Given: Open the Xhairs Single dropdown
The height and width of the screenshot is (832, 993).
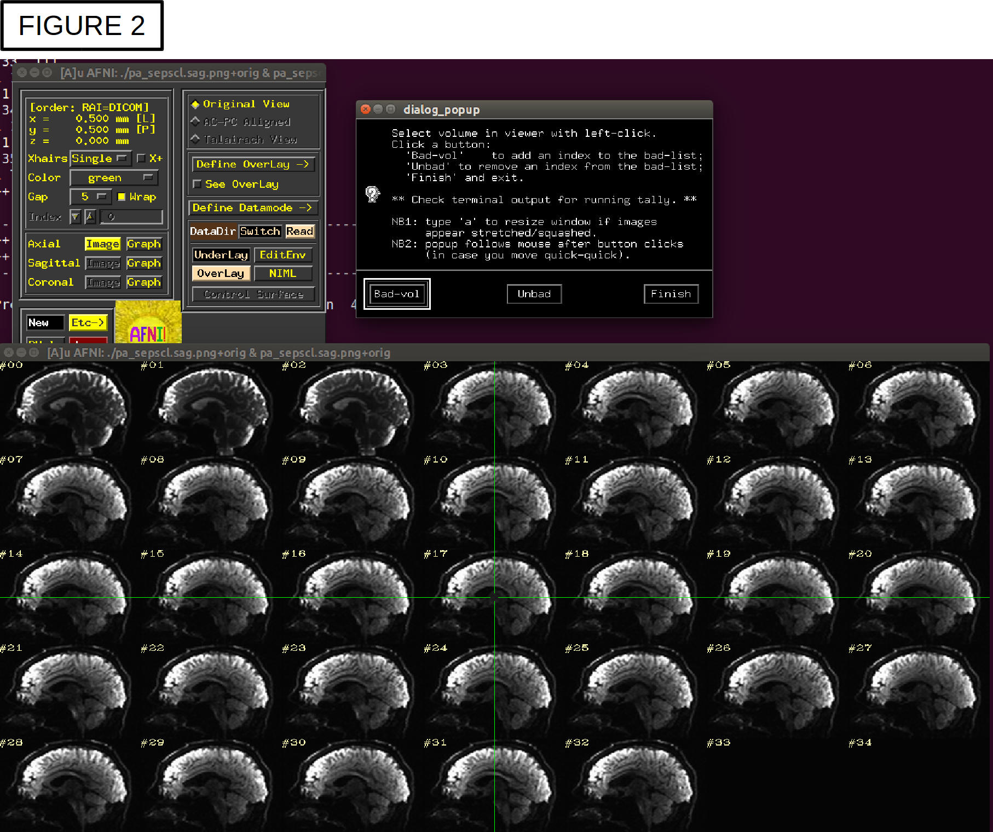Looking at the screenshot, I should click(x=100, y=158).
